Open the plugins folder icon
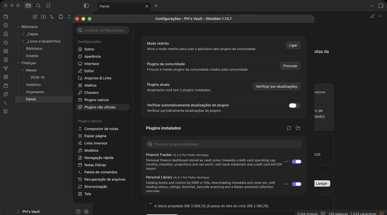The width and height of the screenshot is (387, 215). pos(298,128)
